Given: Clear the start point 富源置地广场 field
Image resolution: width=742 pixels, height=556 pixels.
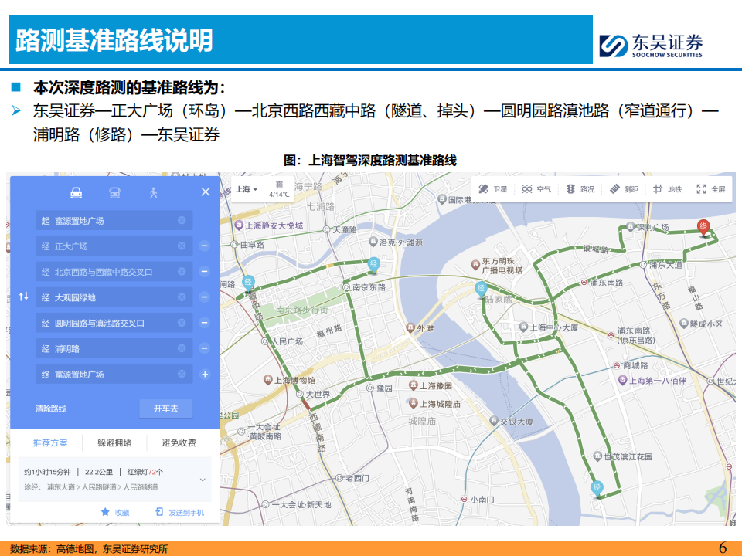Looking at the screenshot, I should [x=182, y=220].
